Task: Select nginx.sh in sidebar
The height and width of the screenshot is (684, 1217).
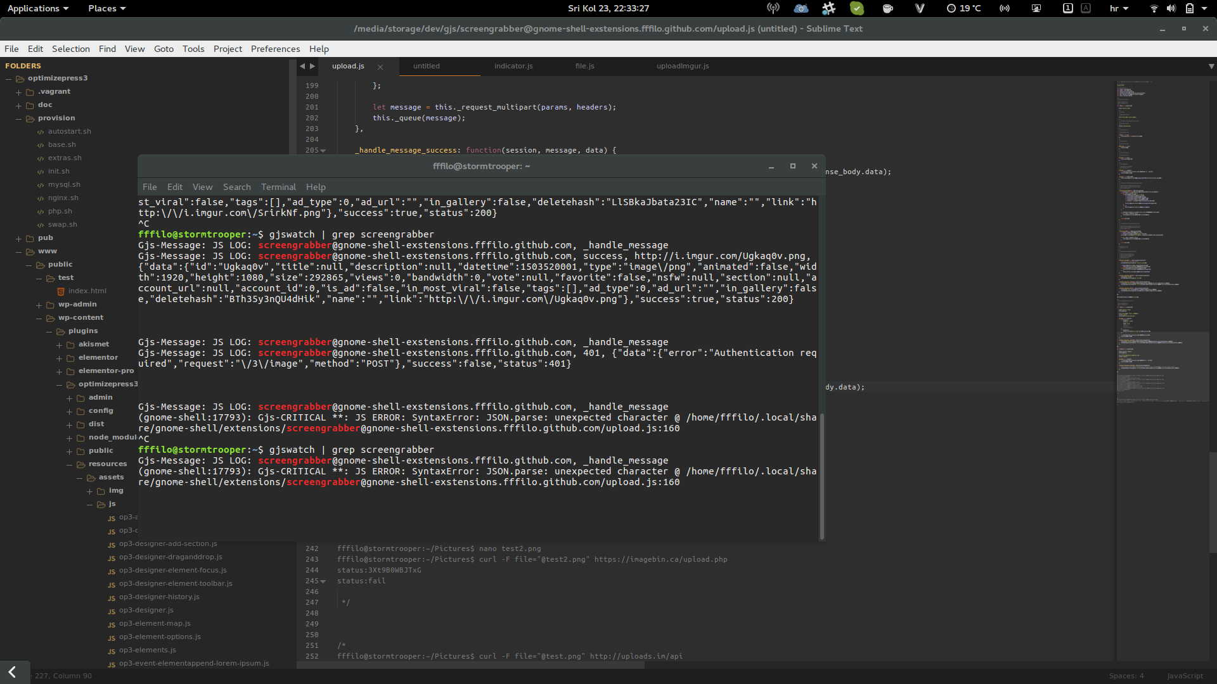Action: click(63, 198)
